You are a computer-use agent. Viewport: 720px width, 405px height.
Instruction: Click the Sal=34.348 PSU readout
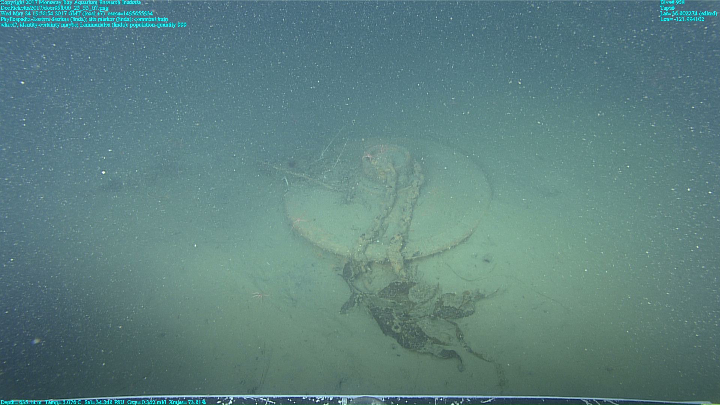pos(104,402)
